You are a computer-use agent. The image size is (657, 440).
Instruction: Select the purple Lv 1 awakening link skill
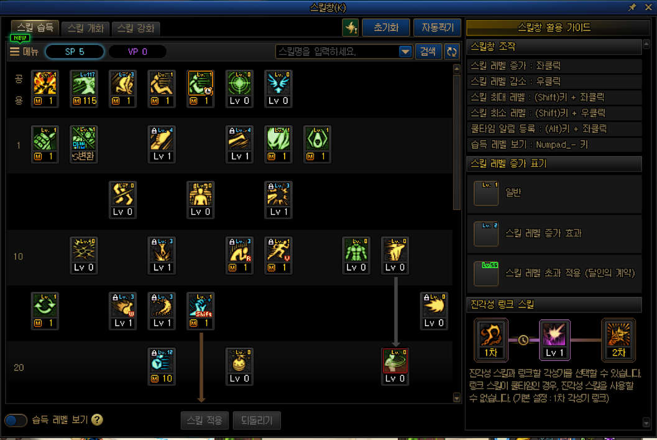554,340
